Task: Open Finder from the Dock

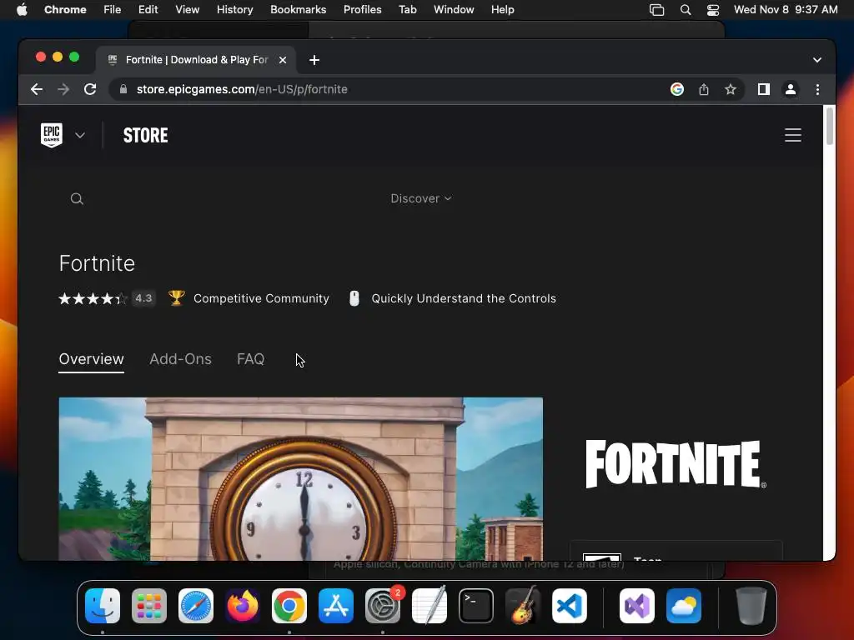Action: [103, 606]
